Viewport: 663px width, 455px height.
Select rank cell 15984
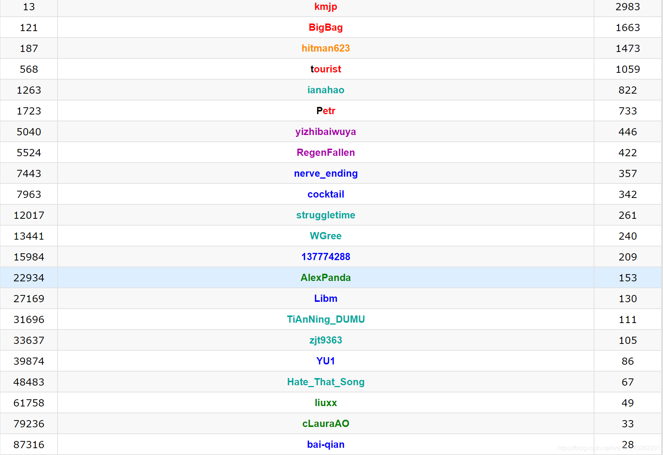(29, 257)
